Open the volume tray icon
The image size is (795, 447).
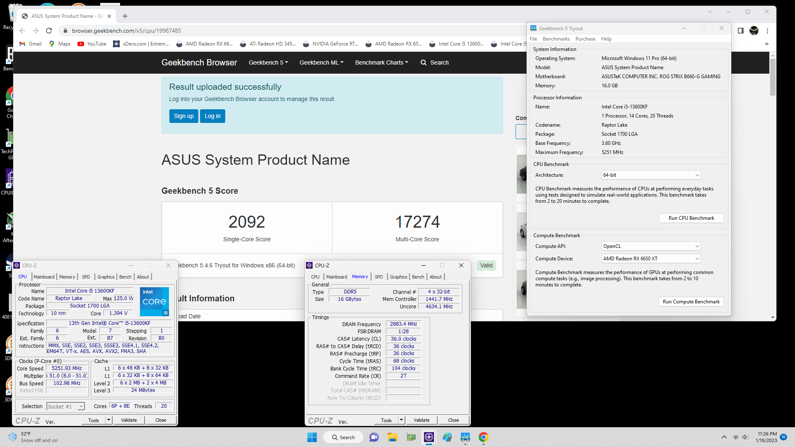[745, 437]
